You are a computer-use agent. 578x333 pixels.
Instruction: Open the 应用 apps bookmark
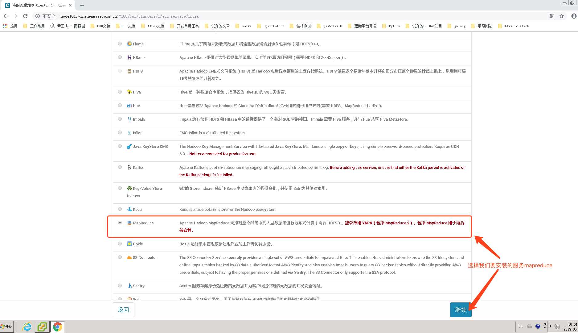(10, 26)
